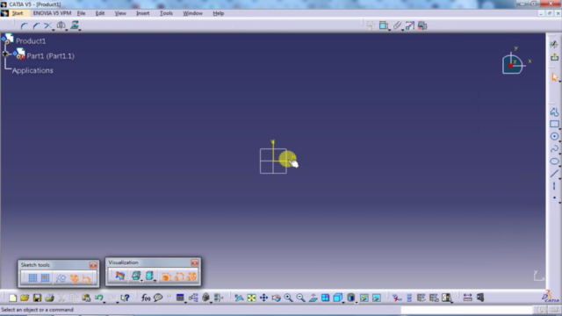Click the New document icon
Image resolution: width=562 pixels, height=316 pixels.
12,298
